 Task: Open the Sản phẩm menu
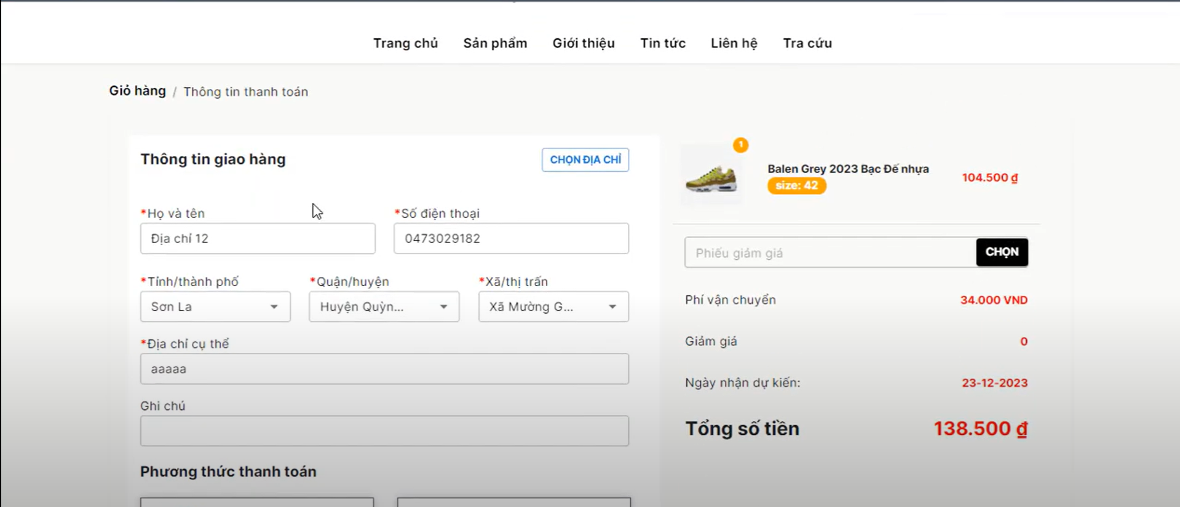pyautogui.click(x=495, y=43)
